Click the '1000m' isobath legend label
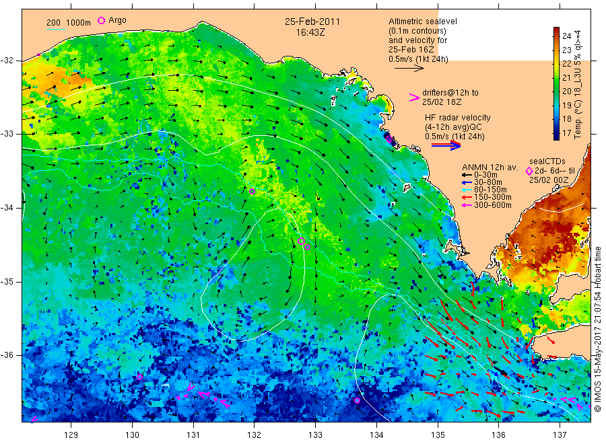Screen dimensions: 606x444 pyautogui.click(x=79, y=23)
